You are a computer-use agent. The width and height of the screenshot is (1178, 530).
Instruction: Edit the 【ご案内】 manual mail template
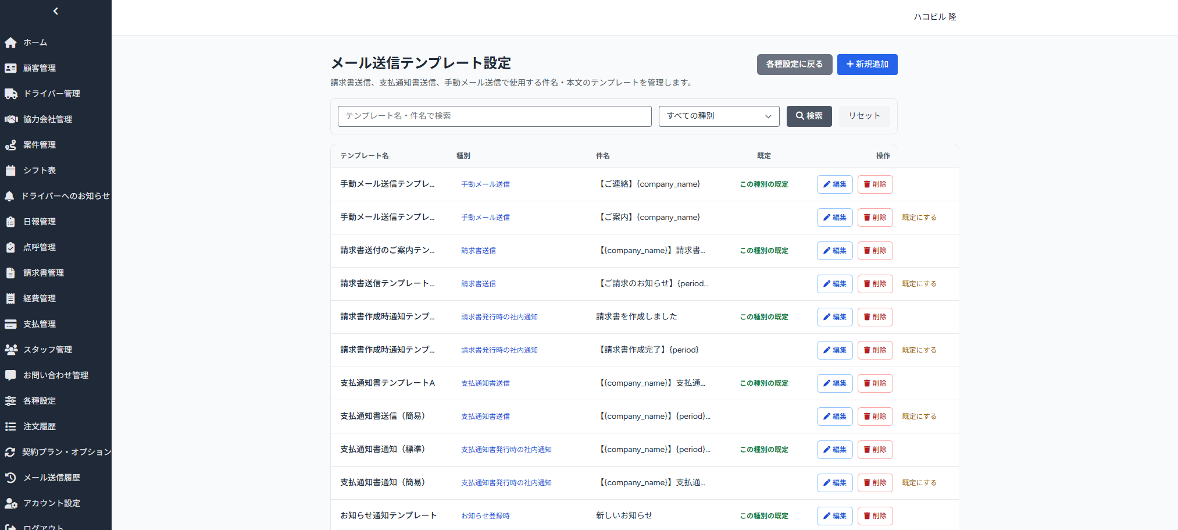click(834, 218)
